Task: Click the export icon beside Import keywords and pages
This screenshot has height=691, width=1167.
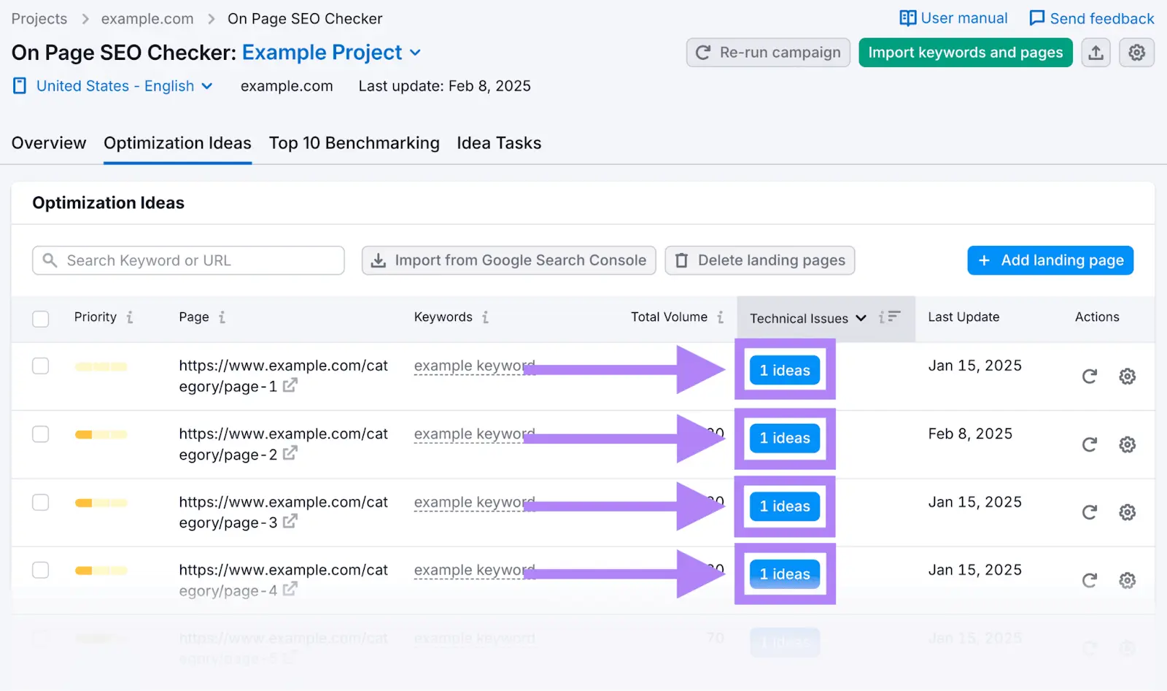Action: click(x=1096, y=53)
